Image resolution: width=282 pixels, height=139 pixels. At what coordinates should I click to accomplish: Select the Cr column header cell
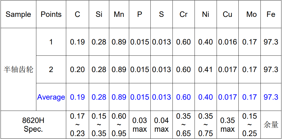coord(183,14)
